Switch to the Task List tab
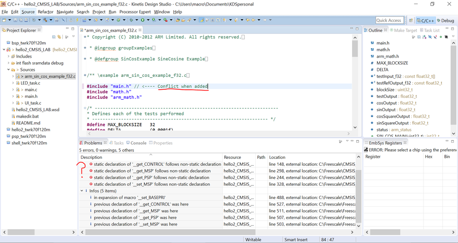 tap(430, 30)
